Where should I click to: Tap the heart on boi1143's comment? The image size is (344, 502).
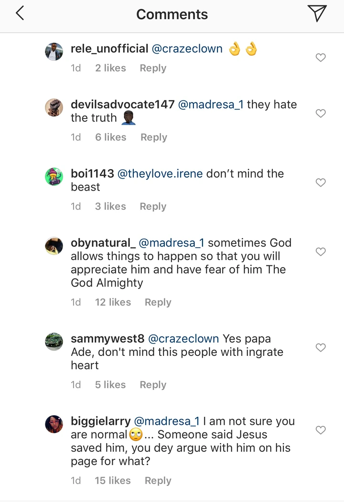pos(321,183)
